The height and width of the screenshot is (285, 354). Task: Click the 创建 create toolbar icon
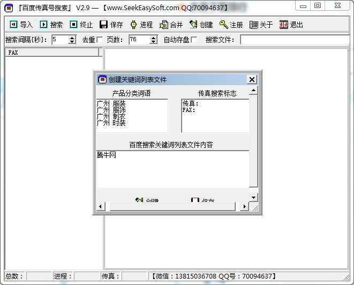coord(193,25)
